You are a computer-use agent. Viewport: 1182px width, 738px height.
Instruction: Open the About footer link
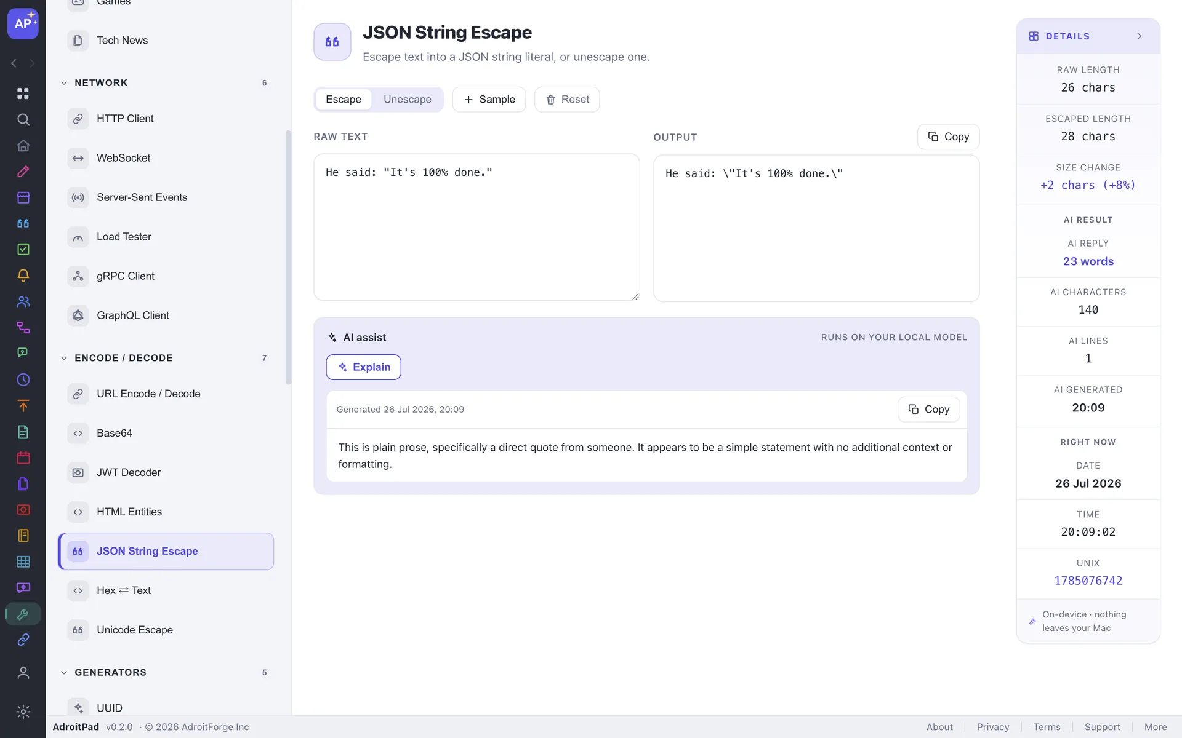coord(939,727)
